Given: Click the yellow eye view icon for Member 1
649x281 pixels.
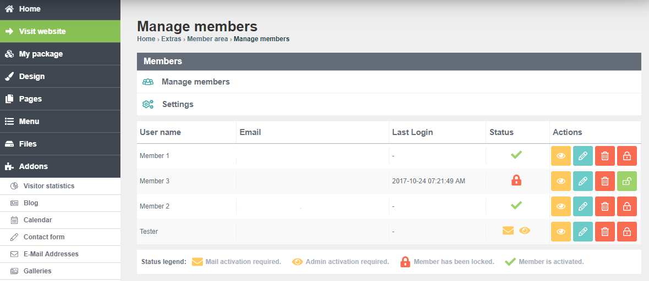Looking at the screenshot, I should click(561, 156).
